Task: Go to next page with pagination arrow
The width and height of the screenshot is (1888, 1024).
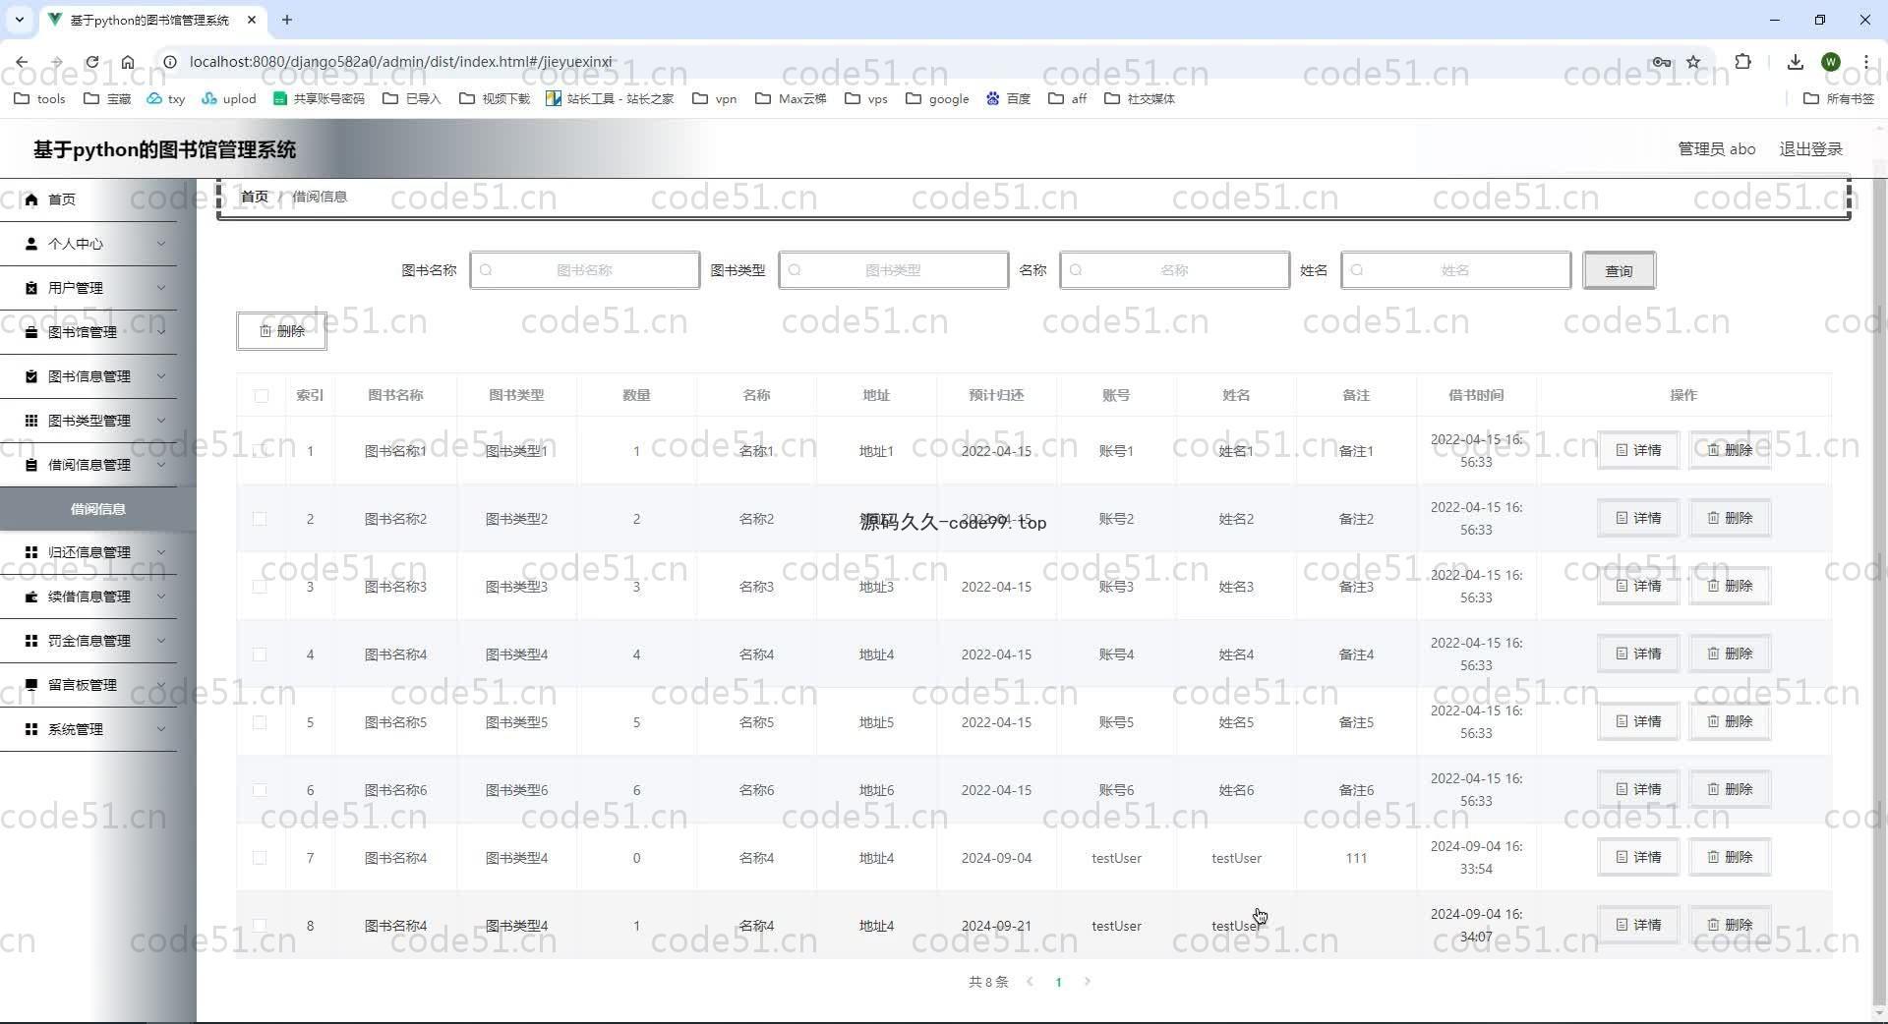Action: (x=1087, y=982)
